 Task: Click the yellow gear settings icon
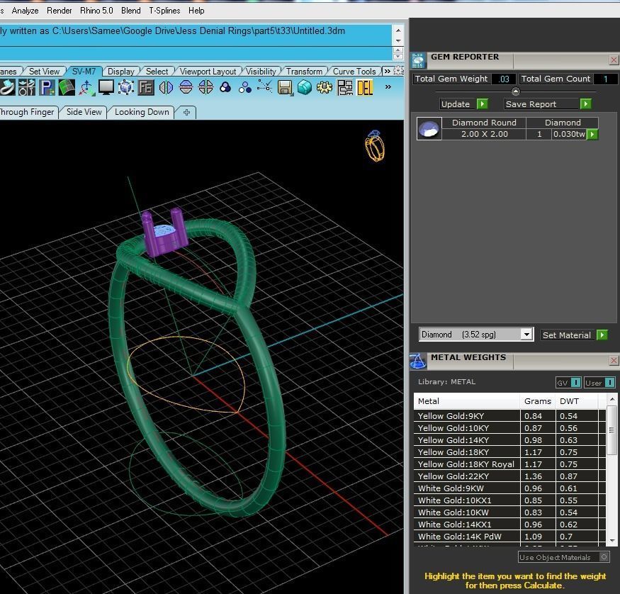(325, 87)
